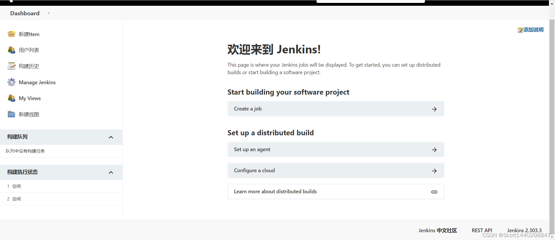Click the Set up a distributed build heading
Screen dimensions: 555x240
(271, 133)
